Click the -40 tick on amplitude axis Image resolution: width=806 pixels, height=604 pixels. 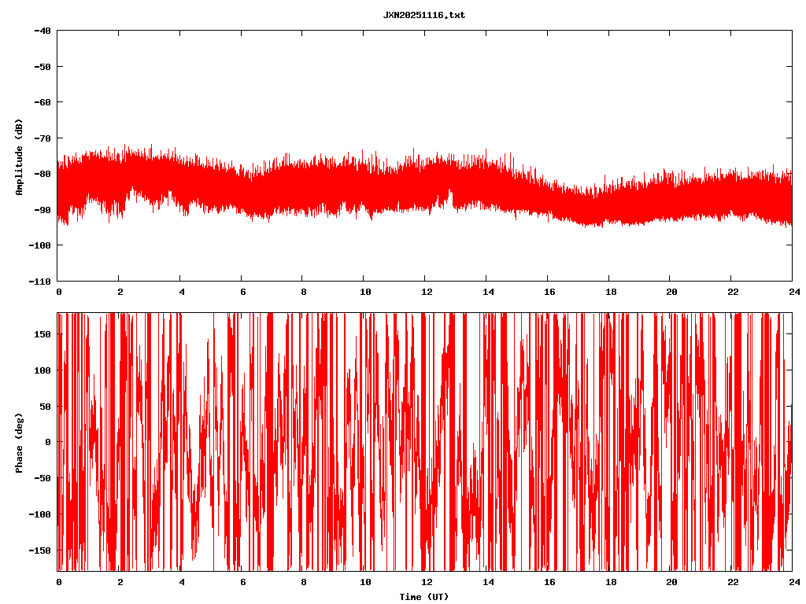(x=43, y=31)
